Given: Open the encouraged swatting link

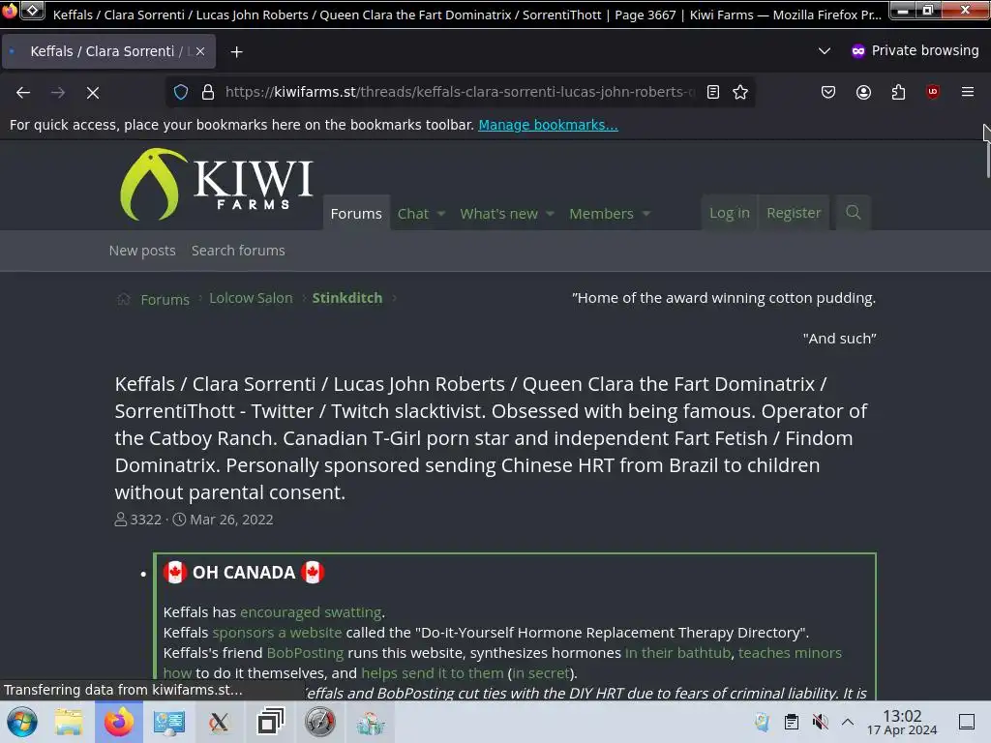Looking at the screenshot, I should [x=311, y=612].
